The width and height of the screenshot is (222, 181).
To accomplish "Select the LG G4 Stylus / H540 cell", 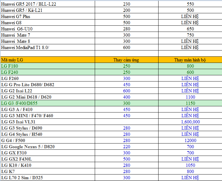I will pos(48,134).
